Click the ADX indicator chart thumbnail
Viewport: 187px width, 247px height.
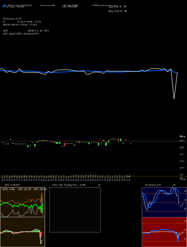point(22,202)
